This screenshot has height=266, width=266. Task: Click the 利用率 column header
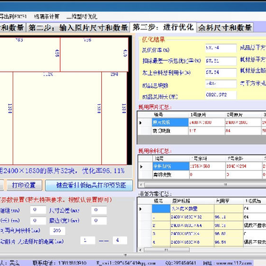click(x=228, y=201)
